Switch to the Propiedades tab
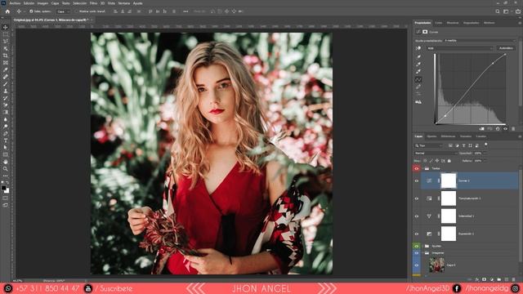 point(422,23)
